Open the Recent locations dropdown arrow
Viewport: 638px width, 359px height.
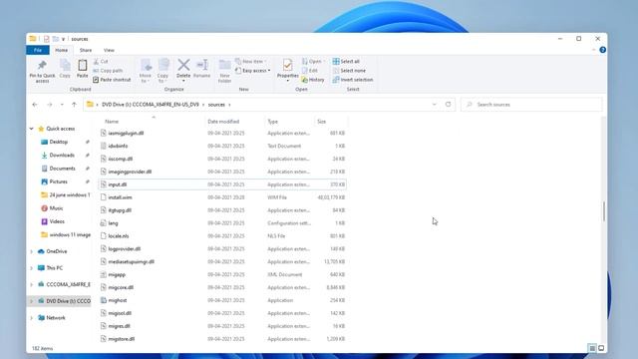[62, 105]
